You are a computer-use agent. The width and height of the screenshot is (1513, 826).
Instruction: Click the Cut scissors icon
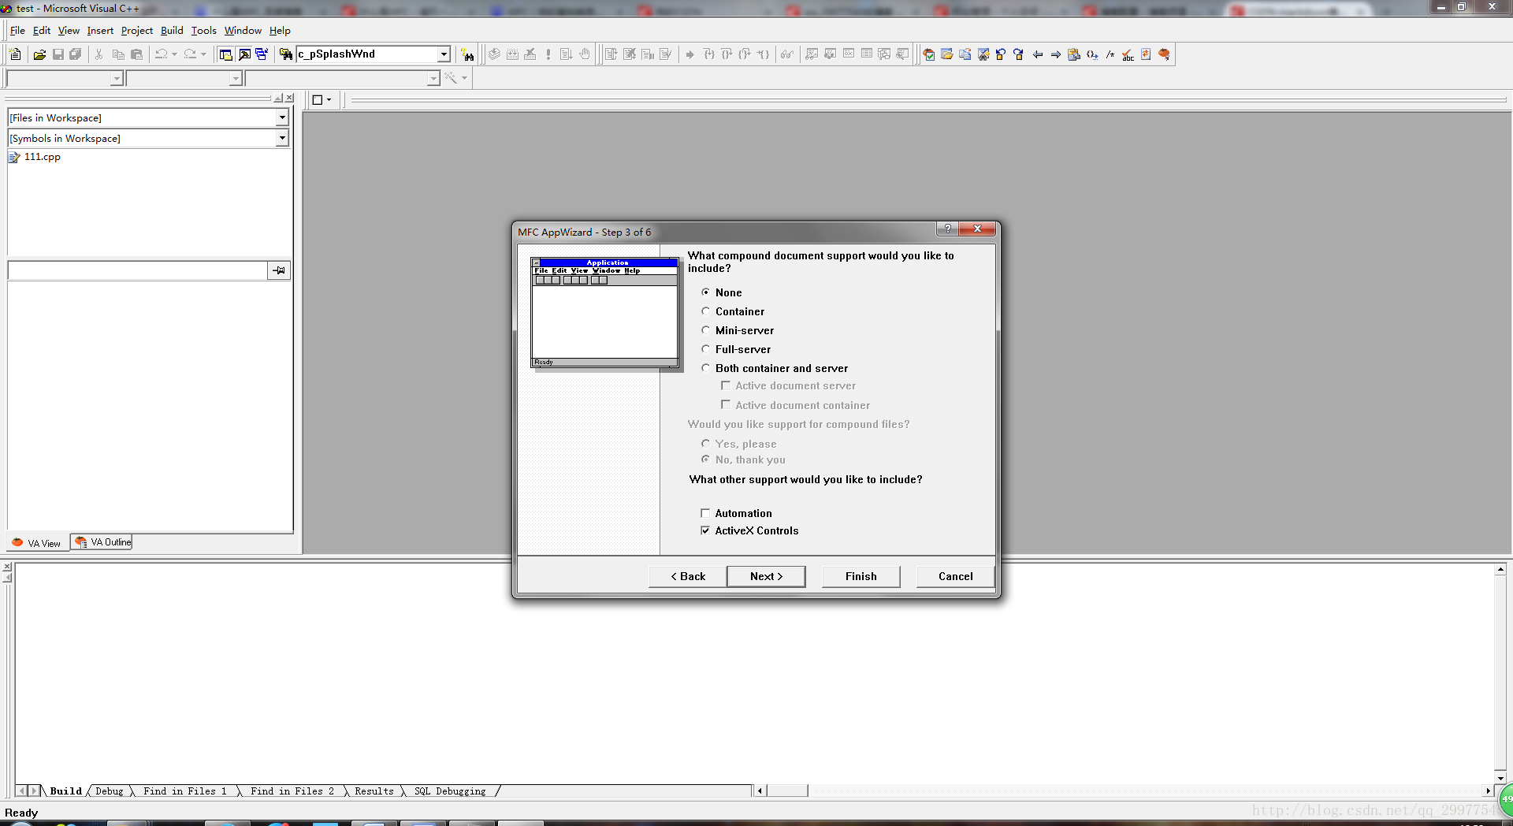coord(99,54)
